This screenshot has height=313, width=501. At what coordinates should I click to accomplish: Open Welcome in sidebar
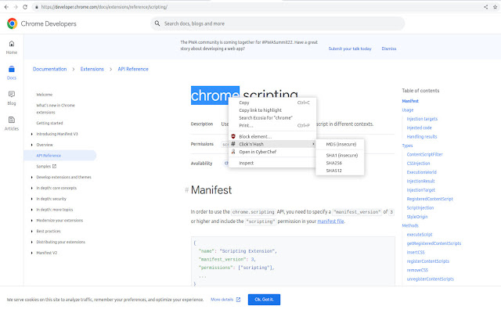(45, 95)
